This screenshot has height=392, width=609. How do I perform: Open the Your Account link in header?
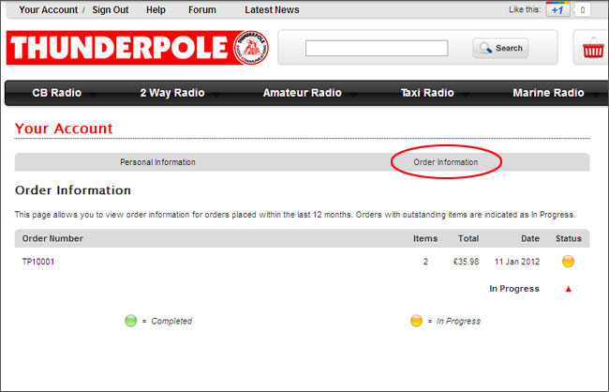point(49,9)
